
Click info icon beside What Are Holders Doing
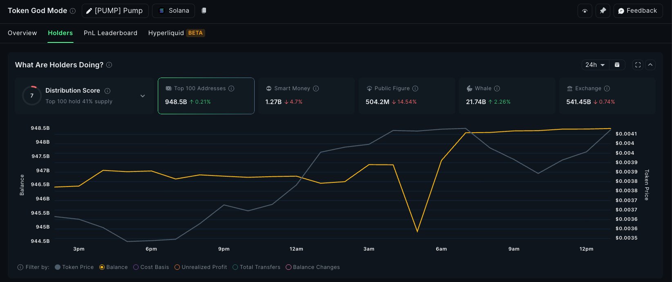(x=109, y=65)
